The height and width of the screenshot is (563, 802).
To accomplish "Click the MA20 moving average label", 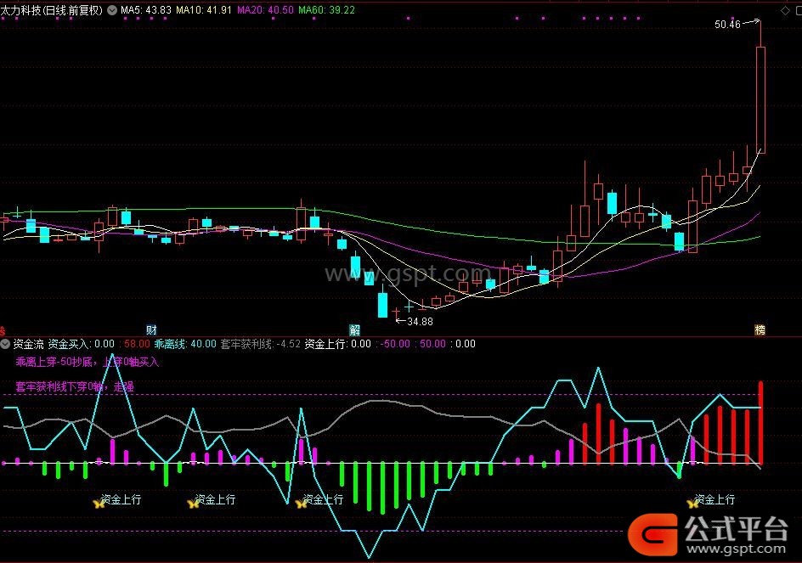I will [264, 10].
